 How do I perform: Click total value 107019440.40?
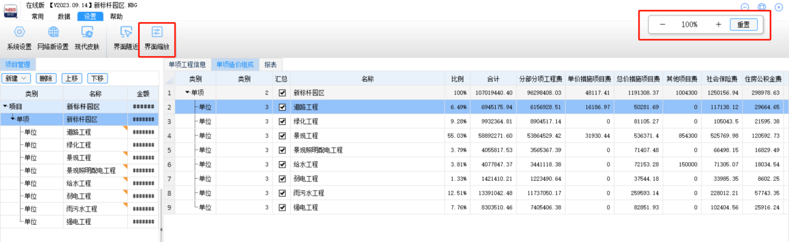pyautogui.click(x=494, y=92)
